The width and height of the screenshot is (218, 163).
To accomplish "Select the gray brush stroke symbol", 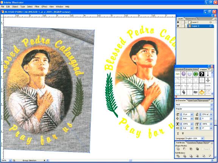I will click(x=196, y=92).
